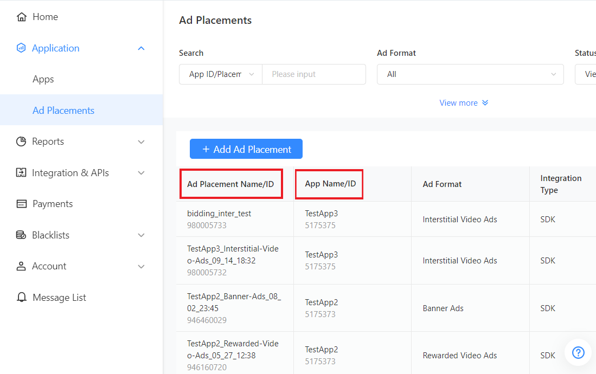
Task: Expand the Blacklists submenu chevron
Action: tap(141, 235)
